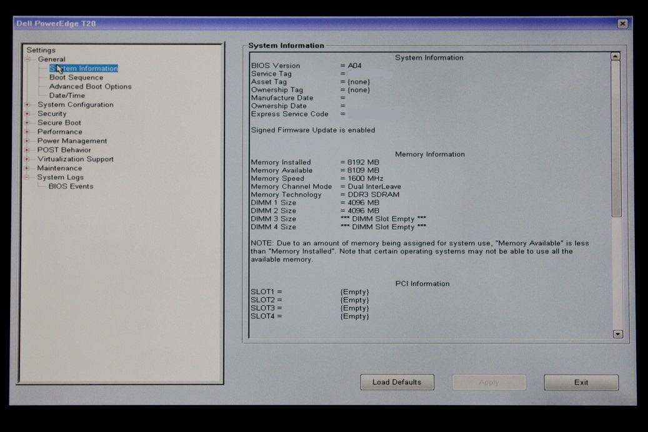Image resolution: width=648 pixels, height=432 pixels.
Task: Select the Power Management tree item
Action: tap(72, 141)
